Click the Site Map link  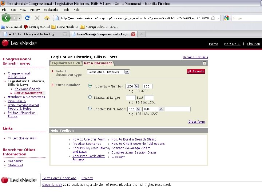point(253,44)
